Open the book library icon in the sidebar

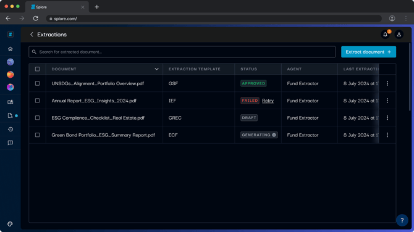(11, 102)
